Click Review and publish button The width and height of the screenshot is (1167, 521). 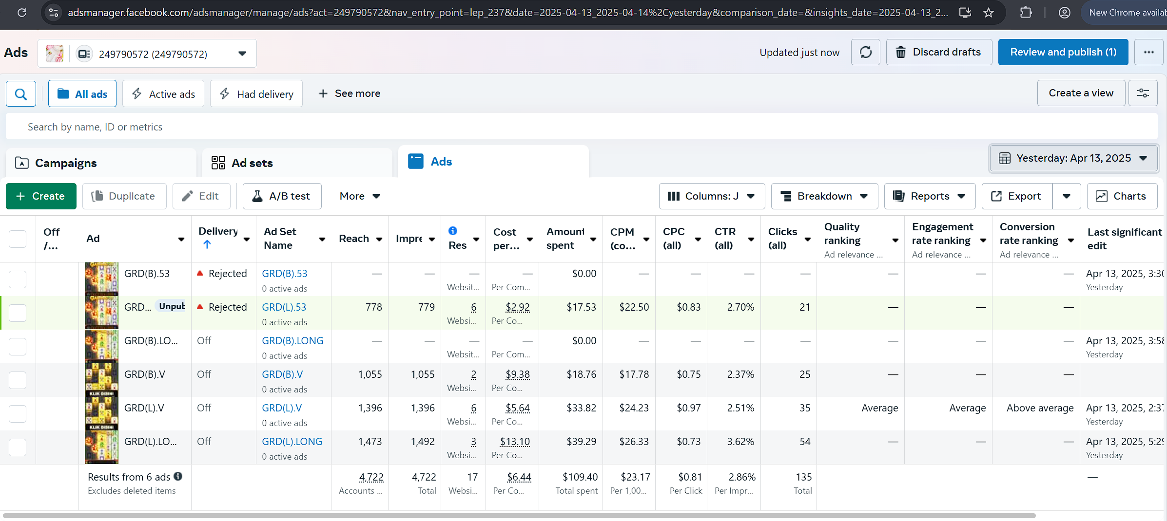[x=1063, y=52]
